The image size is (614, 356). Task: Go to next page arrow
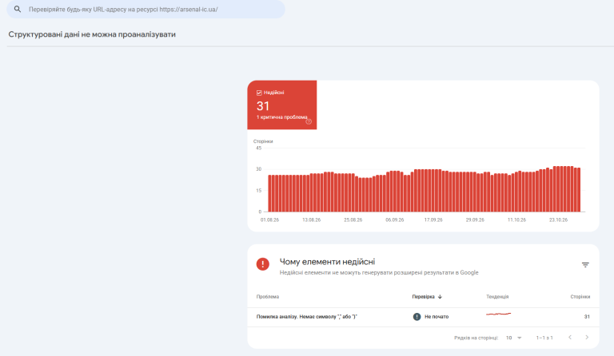pos(587,338)
